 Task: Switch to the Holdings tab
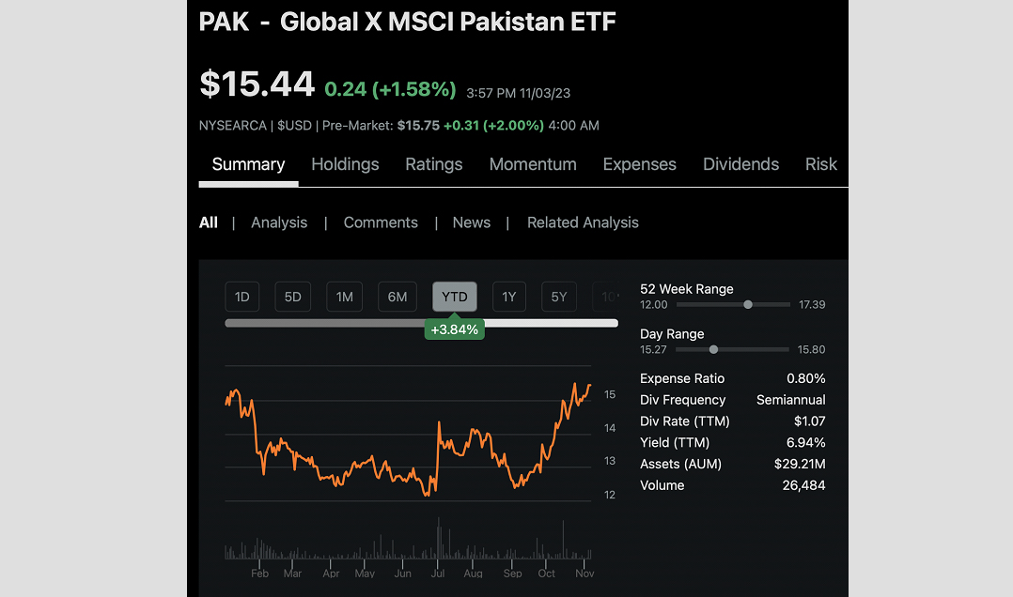coord(345,164)
